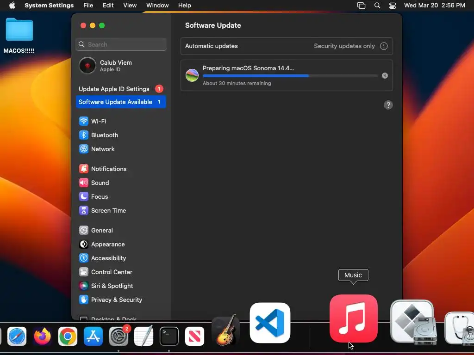Open the Software Update help button

[388, 105]
